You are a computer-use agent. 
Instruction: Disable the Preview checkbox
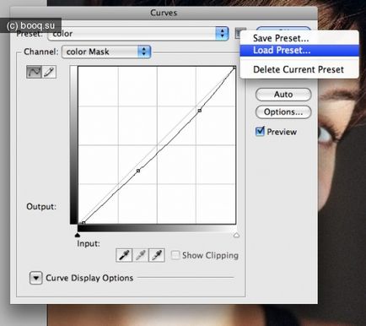[260, 131]
